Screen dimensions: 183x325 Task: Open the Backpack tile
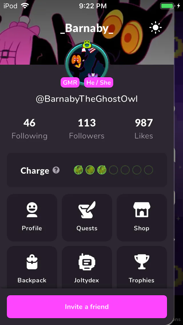click(x=32, y=267)
